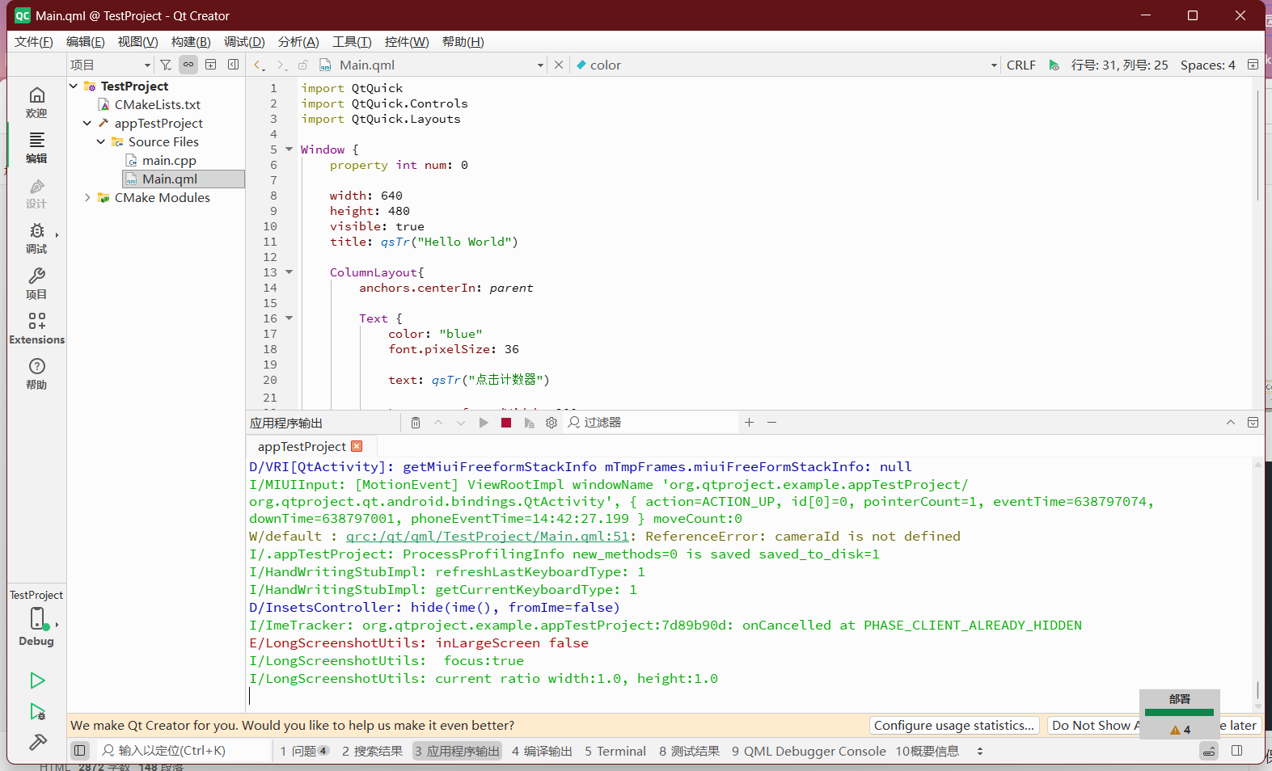This screenshot has width=1272, height=771.
Task: Clear the application output with trash icon
Action: 416,423
